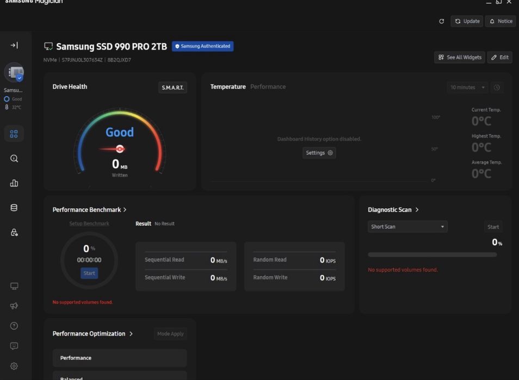Select the Performance optimization mode
This screenshot has width=519, height=380.
tap(120, 358)
